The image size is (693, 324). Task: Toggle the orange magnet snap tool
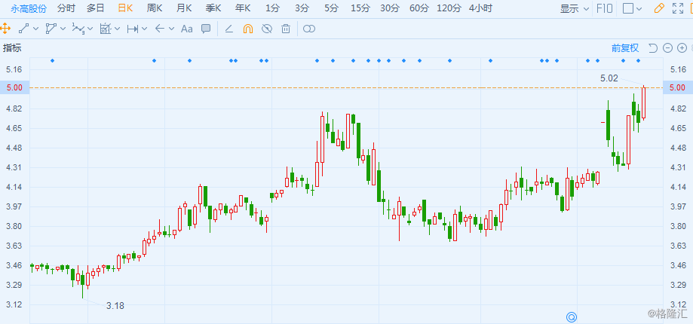tap(248, 29)
